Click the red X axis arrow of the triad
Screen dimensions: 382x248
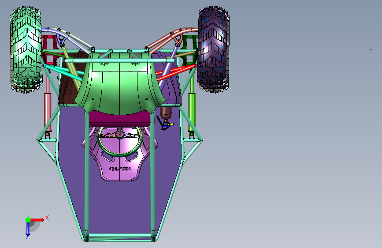point(37,220)
